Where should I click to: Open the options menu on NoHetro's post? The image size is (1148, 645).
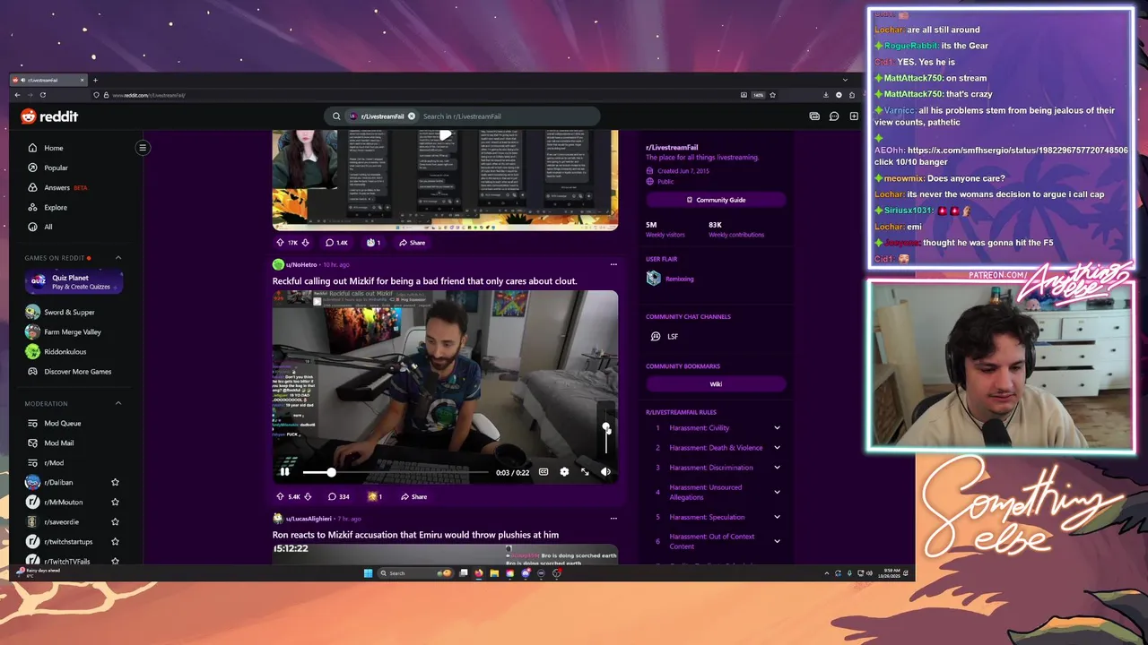[x=613, y=264]
